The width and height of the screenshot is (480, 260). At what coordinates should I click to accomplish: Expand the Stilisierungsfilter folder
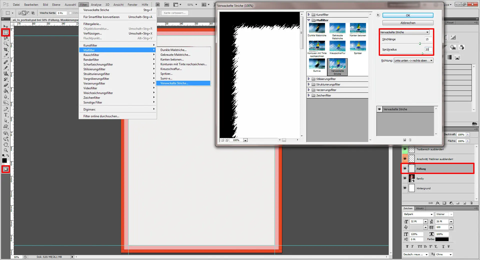pyautogui.click(x=309, y=79)
